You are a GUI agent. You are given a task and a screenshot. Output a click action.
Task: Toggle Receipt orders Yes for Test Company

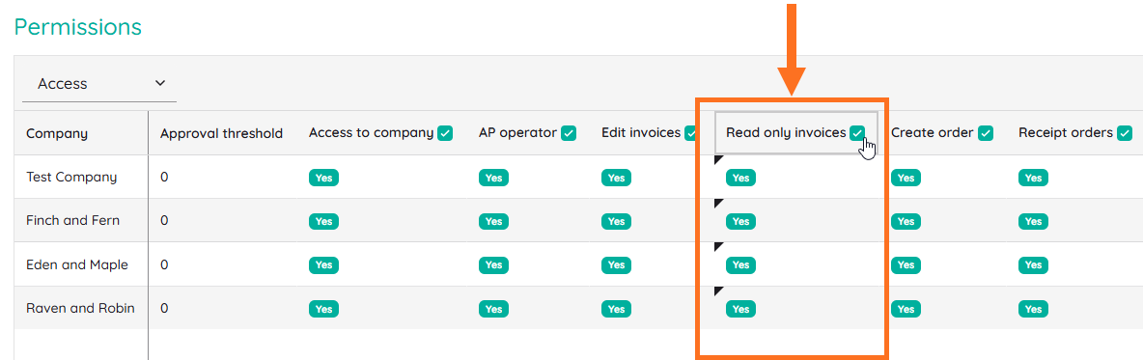pyautogui.click(x=1033, y=178)
